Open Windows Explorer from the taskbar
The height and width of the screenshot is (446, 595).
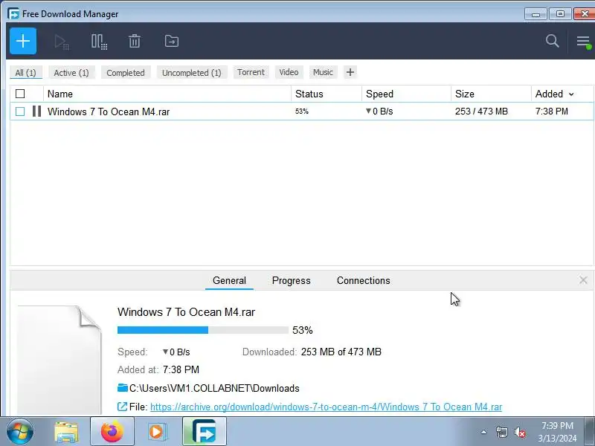click(66, 432)
